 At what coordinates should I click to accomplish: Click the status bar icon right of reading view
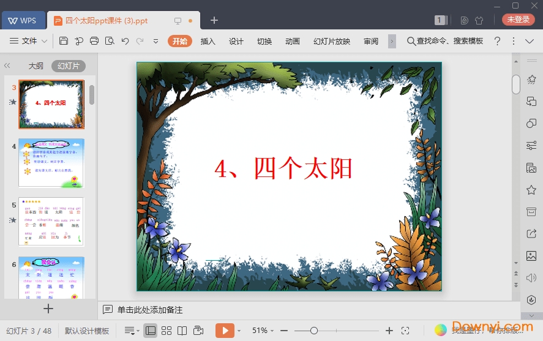[x=198, y=331]
